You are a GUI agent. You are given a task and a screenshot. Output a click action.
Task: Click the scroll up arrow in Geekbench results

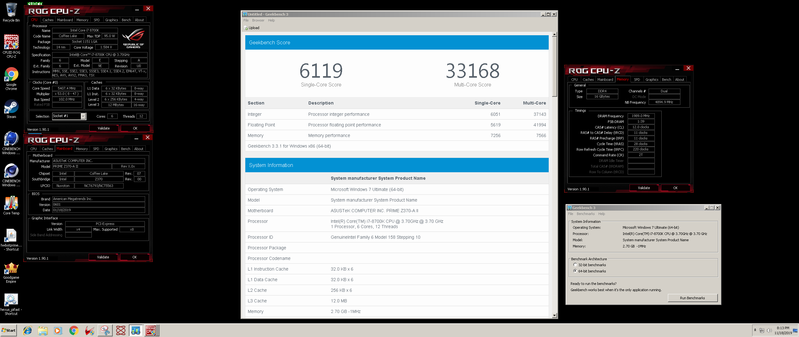point(554,35)
